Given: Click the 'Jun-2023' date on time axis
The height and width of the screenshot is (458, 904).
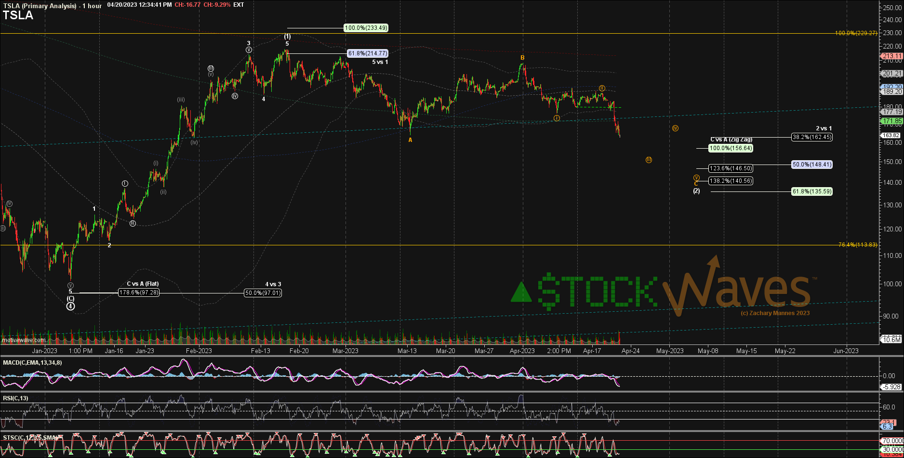Looking at the screenshot, I should pos(846,351).
